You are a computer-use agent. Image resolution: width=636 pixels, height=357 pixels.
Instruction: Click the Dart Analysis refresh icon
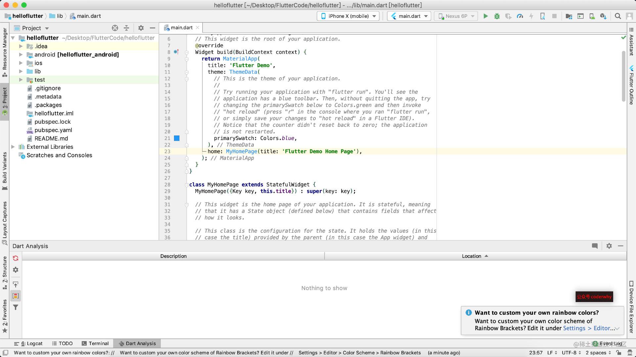(16, 258)
